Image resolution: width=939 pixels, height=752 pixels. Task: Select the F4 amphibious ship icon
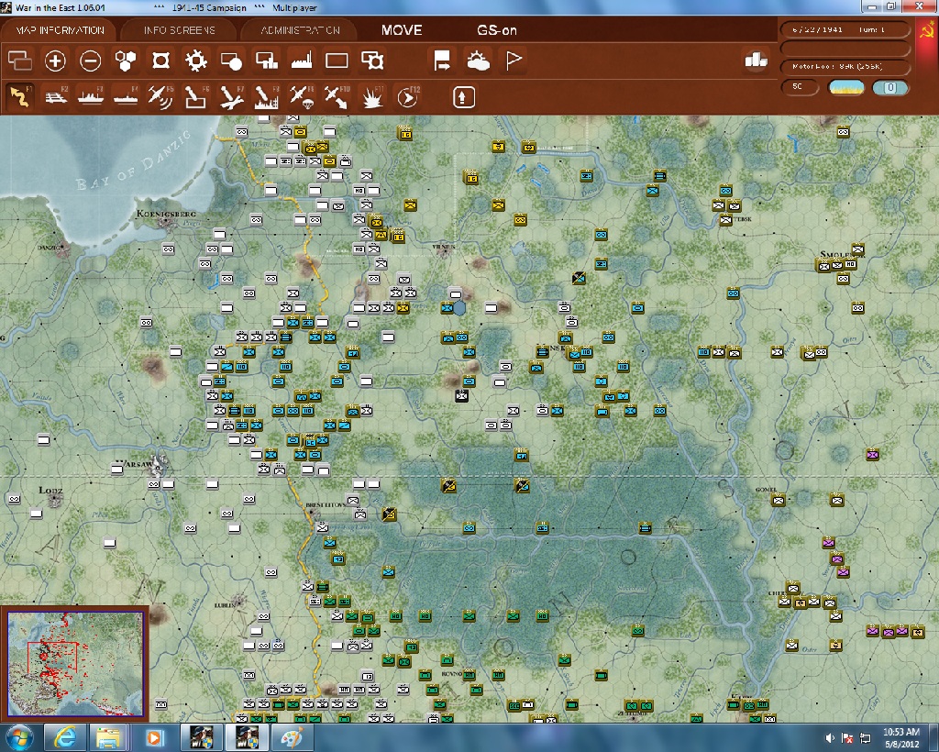(x=126, y=97)
